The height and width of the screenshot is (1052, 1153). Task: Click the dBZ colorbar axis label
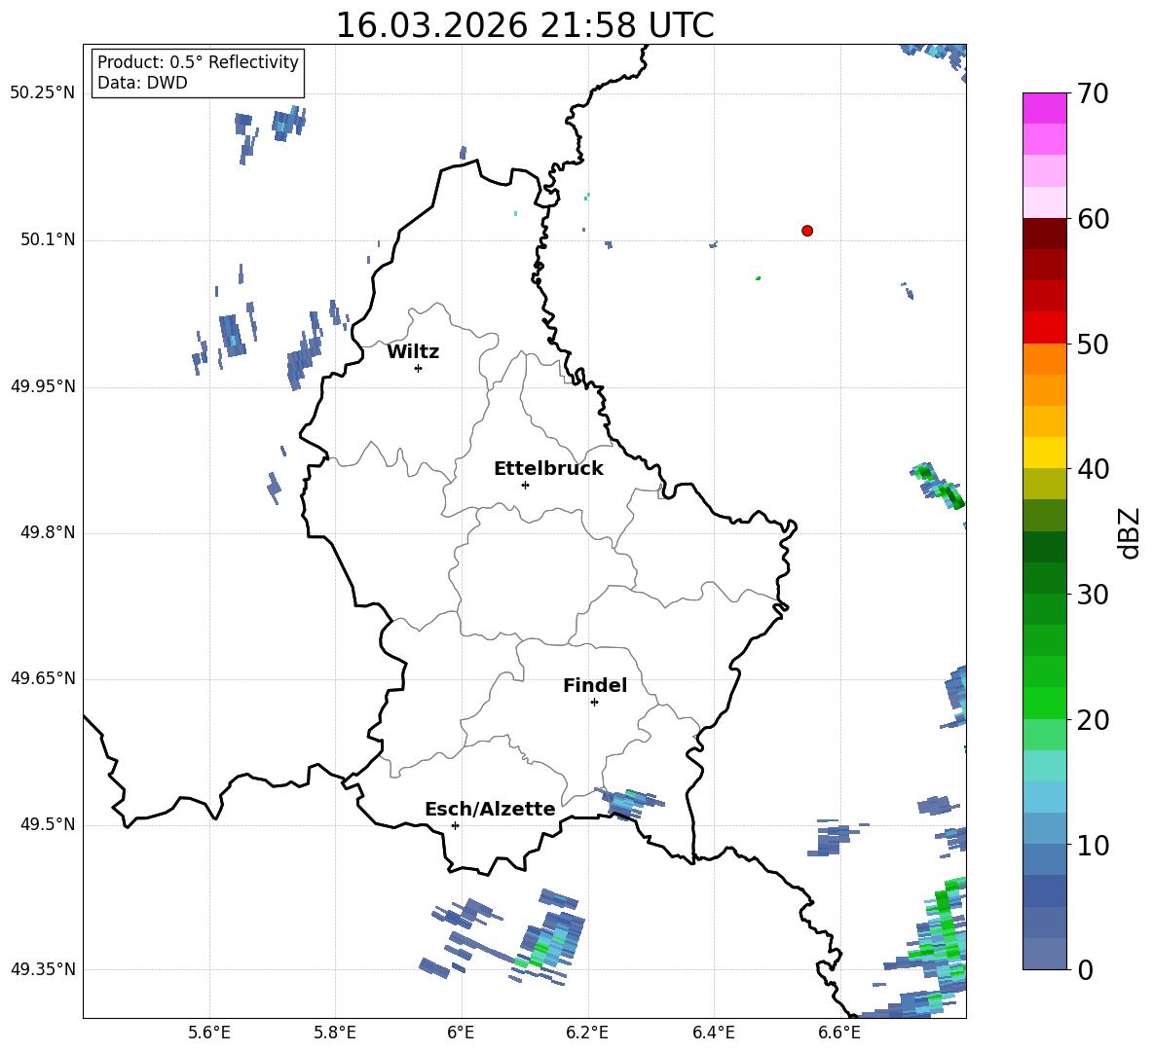pyautogui.click(x=1131, y=532)
